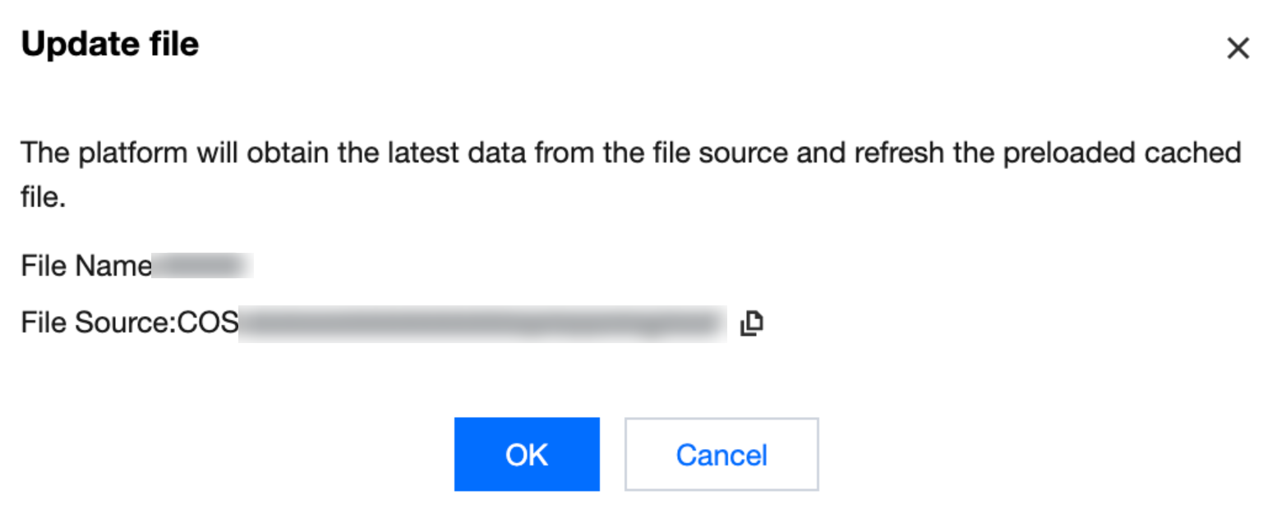Confirm the update with OK

pos(527,454)
